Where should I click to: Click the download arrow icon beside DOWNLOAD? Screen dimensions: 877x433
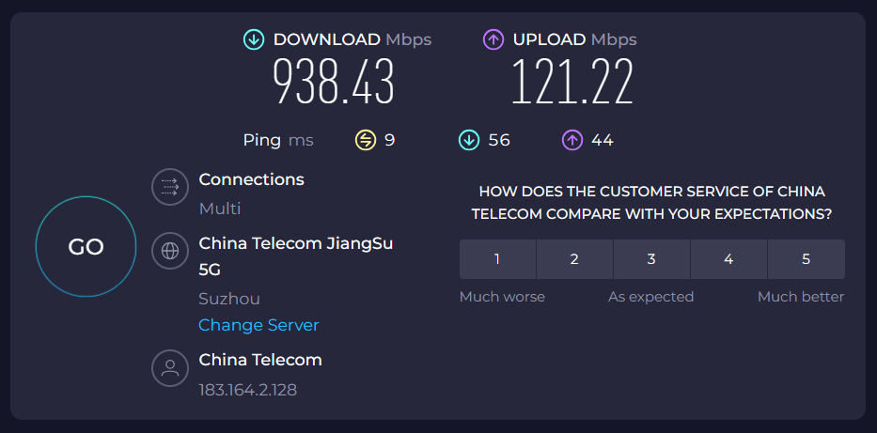(x=254, y=39)
